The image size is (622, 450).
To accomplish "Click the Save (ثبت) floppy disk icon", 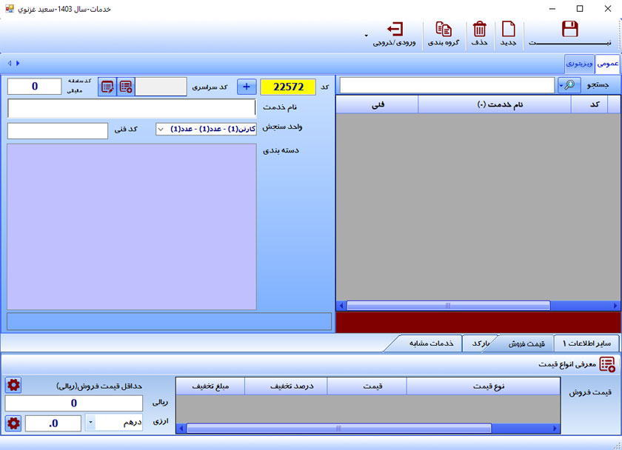I will 569,30.
